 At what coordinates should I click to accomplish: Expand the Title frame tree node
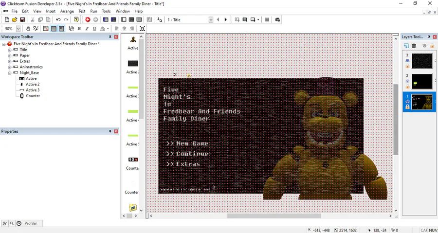click(x=10, y=50)
